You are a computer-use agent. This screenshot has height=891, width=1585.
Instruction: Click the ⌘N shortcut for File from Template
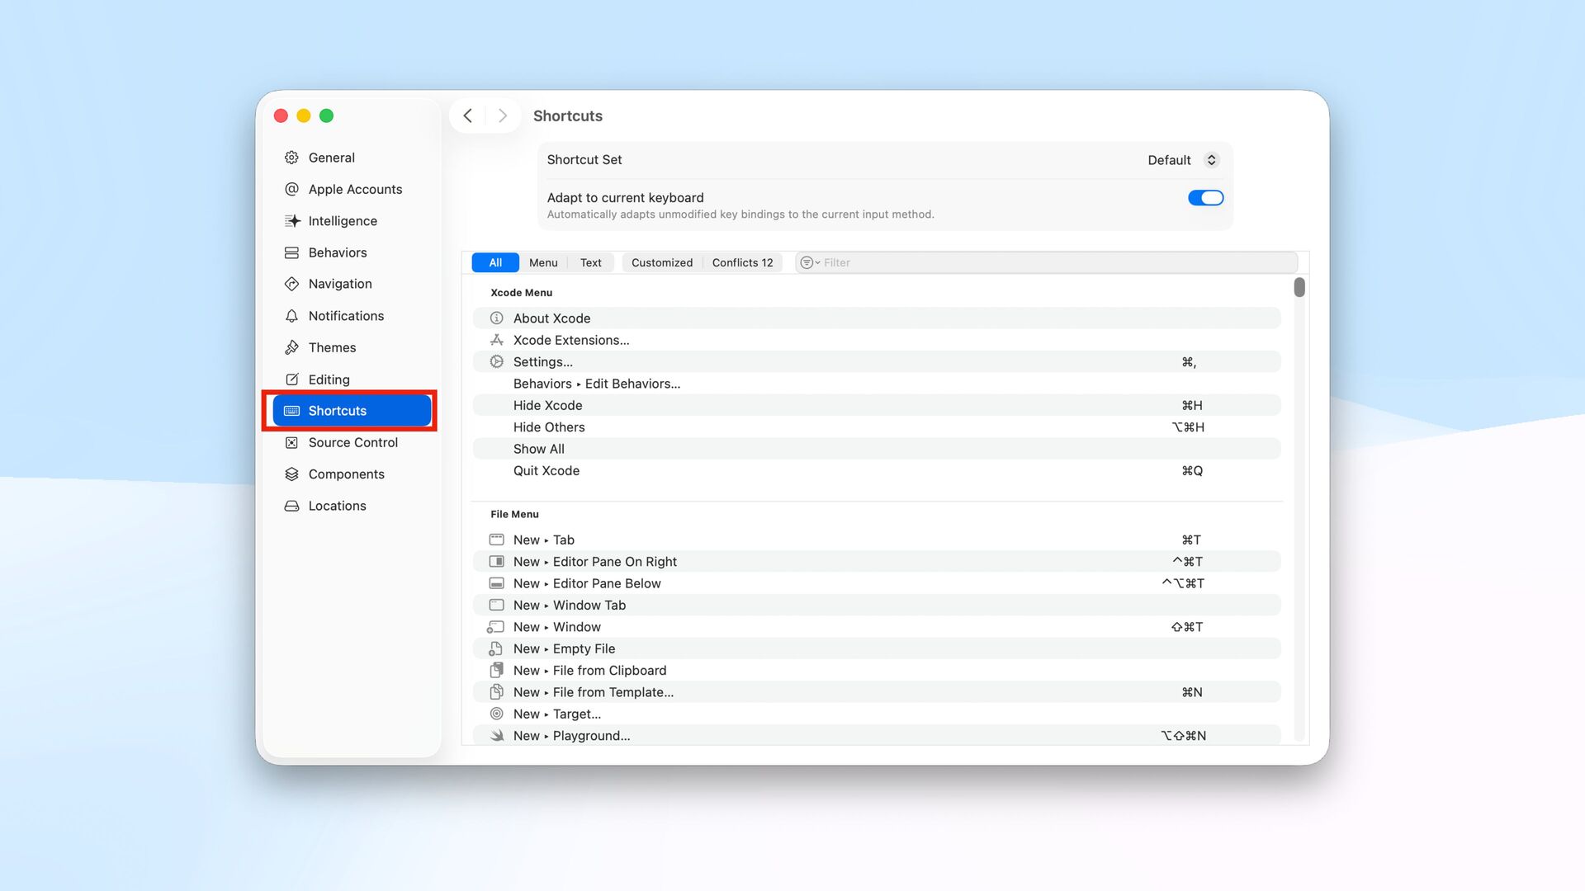pyautogui.click(x=1191, y=692)
